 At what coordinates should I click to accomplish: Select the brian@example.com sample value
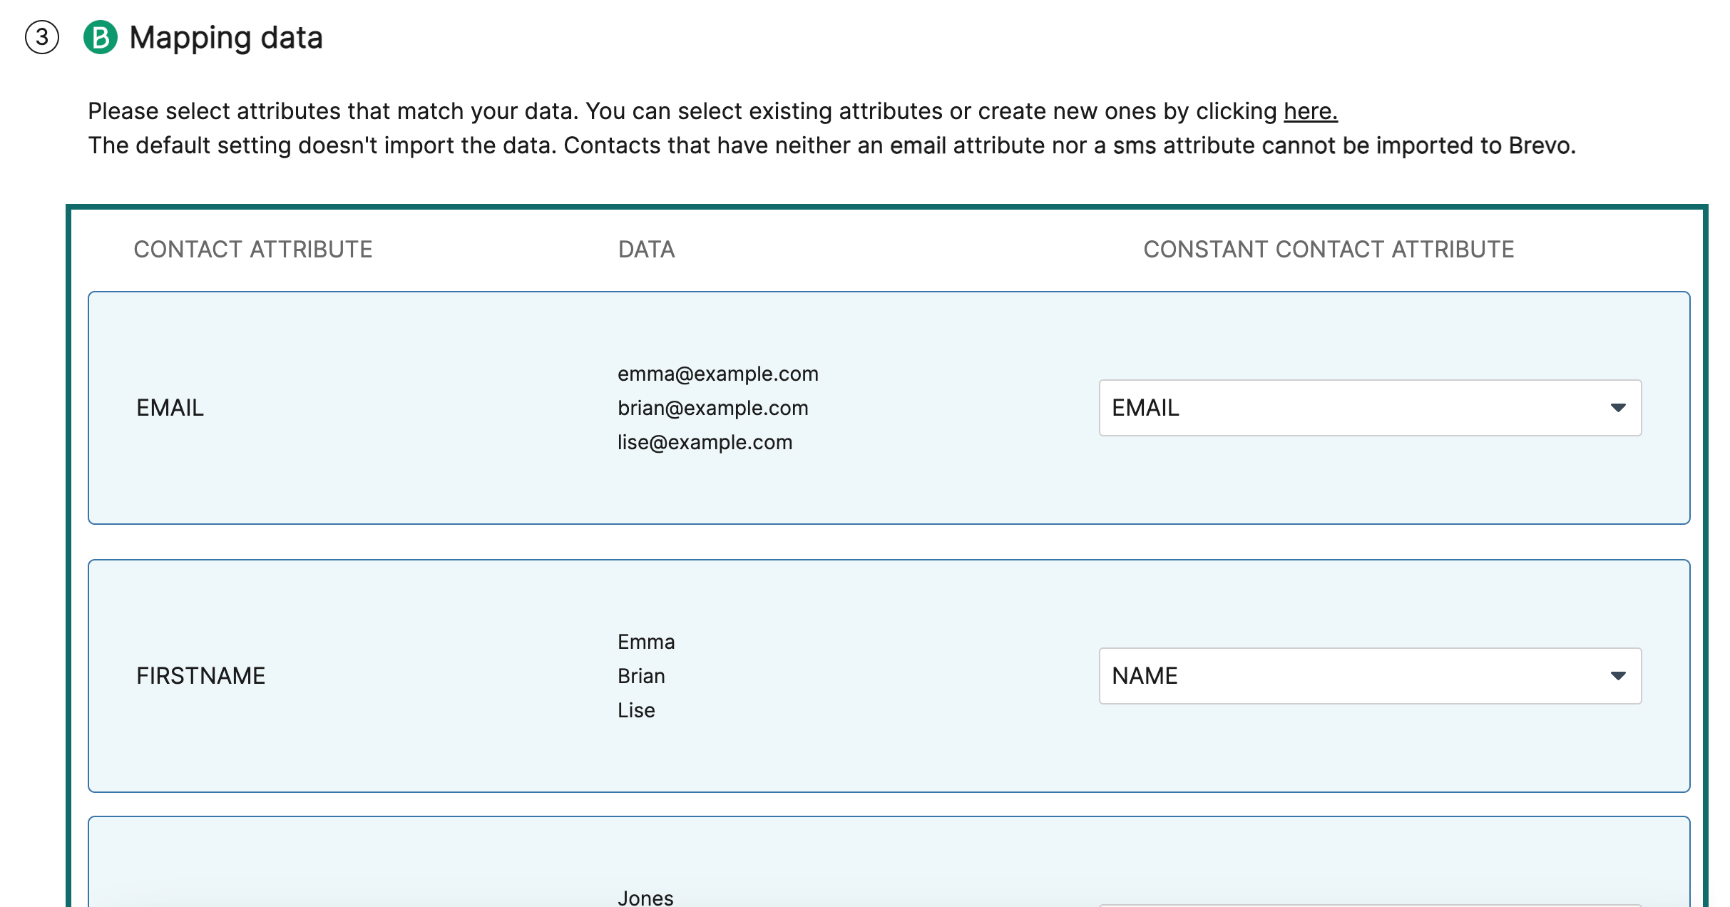coord(712,408)
